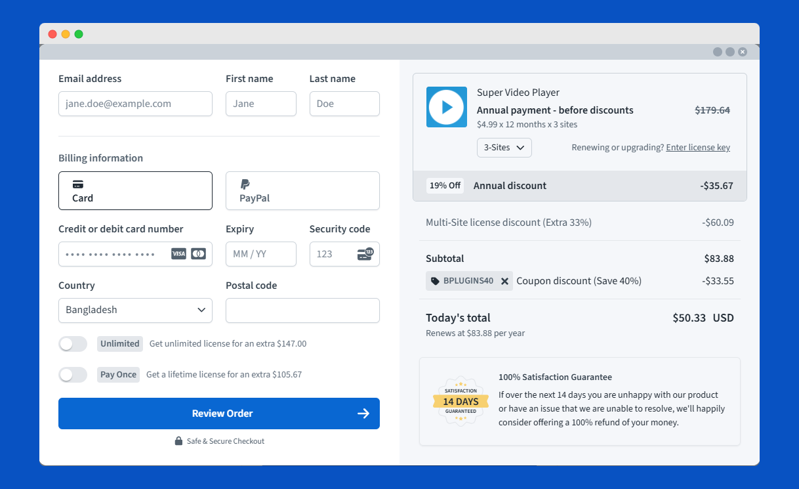799x489 pixels.
Task: Click the Super Video Player play icon
Action: [x=446, y=108]
